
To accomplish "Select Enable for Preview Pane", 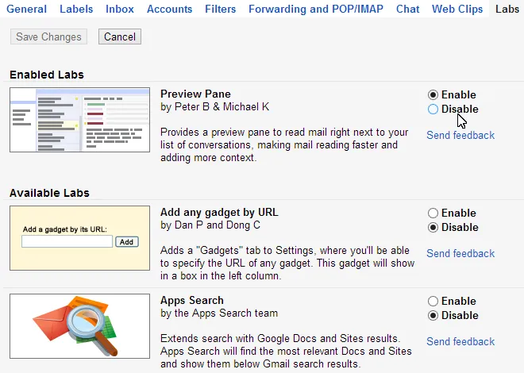I will [x=433, y=94].
